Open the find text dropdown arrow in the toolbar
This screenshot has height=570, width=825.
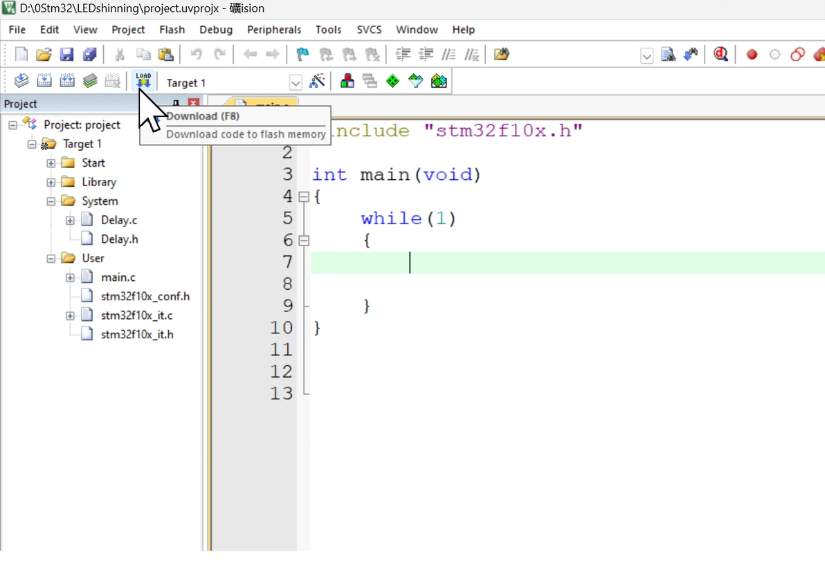coord(646,56)
